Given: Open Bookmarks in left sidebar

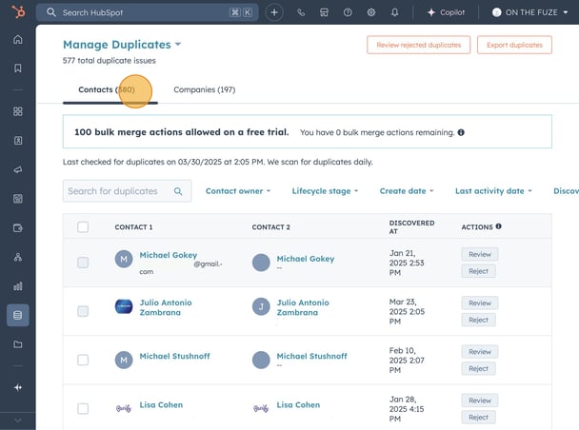Looking at the screenshot, I should [18, 68].
